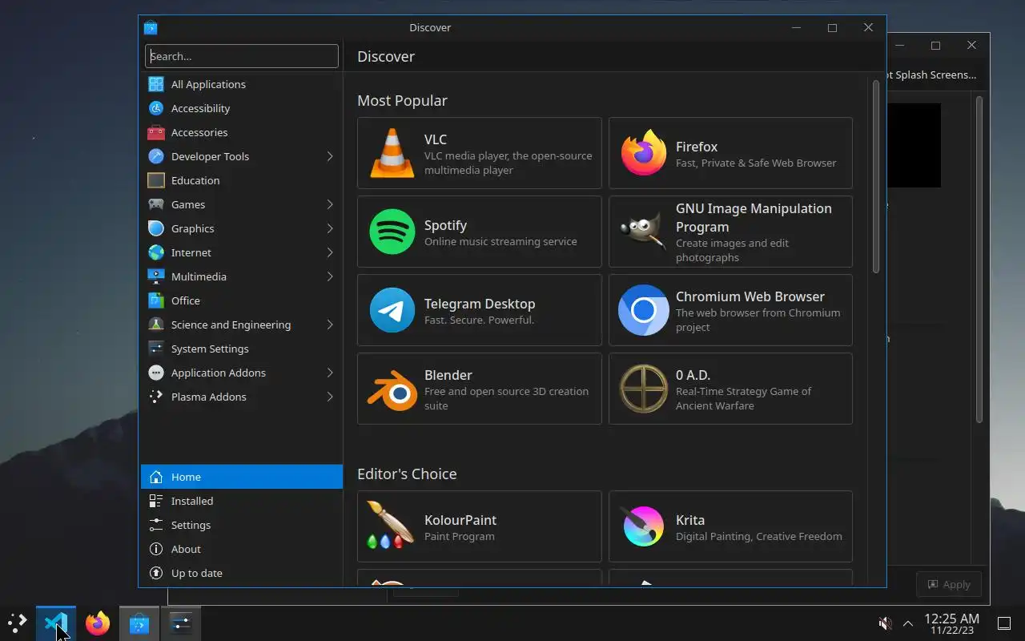Launch Firefox from the taskbar
The width and height of the screenshot is (1025, 641).
coord(98,623)
